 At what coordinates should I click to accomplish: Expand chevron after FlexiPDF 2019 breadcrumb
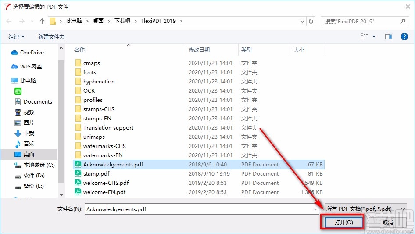pyautogui.click(x=181, y=21)
